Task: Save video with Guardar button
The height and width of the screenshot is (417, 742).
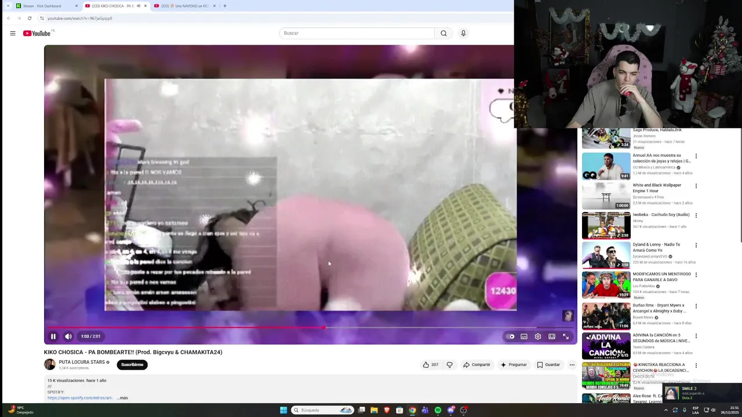Action: pyautogui.click(x=548, y=365)
